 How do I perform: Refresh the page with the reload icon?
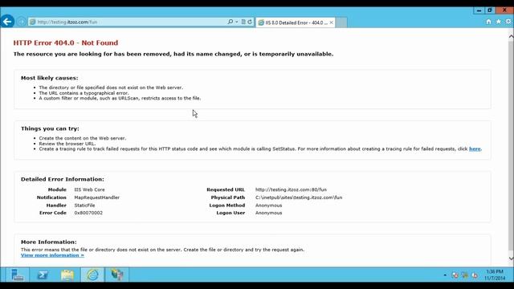250,22
